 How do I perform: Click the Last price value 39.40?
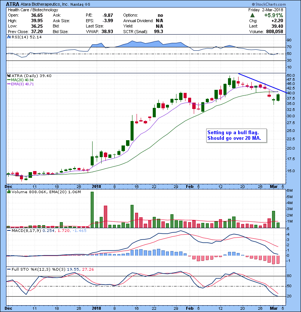tap(277, 26)
